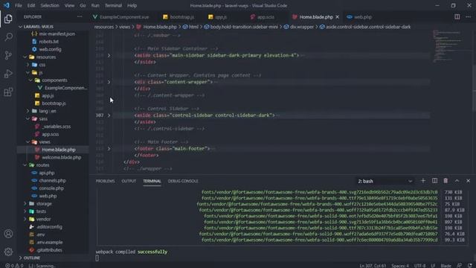Open the Accounts icon

pos(8,234)
